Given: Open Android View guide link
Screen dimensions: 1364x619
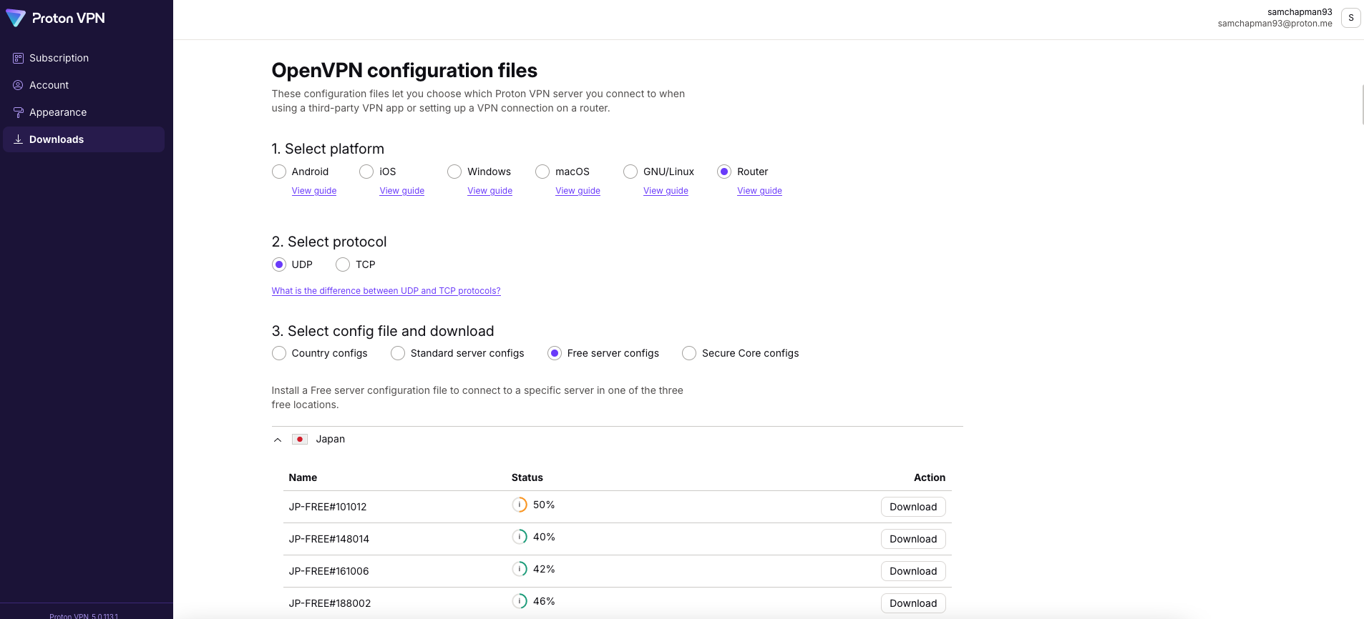Looking at the screenshot, I should click(x=314, y=191).
